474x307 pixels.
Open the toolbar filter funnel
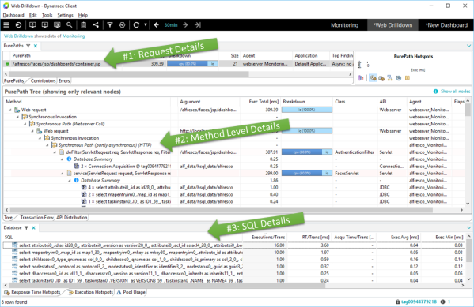pos(110,25)
